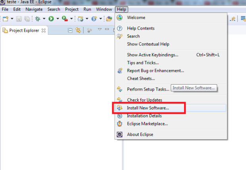Click the Save toolbar icon
The height and width of the screenshot is (170, 246).
[19, 19]
